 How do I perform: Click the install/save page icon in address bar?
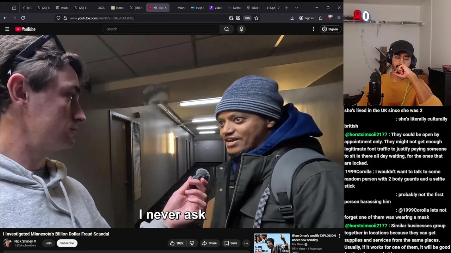pos(238,18)
